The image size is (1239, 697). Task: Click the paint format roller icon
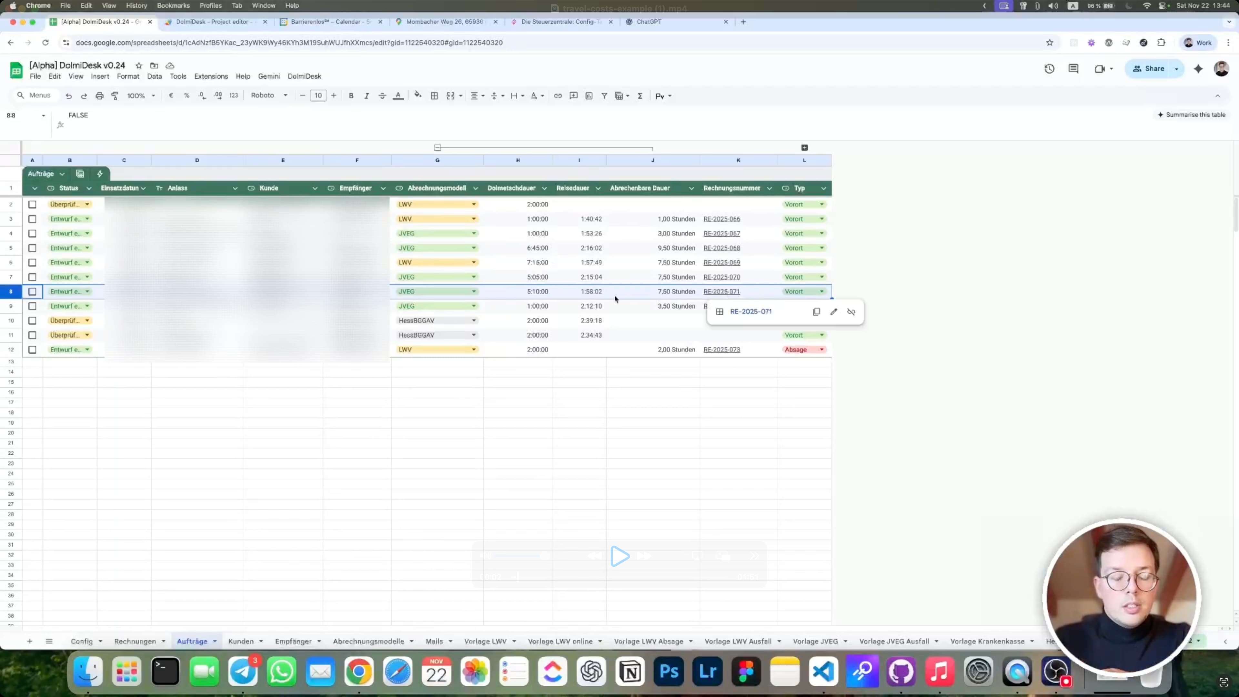(115, 96)
